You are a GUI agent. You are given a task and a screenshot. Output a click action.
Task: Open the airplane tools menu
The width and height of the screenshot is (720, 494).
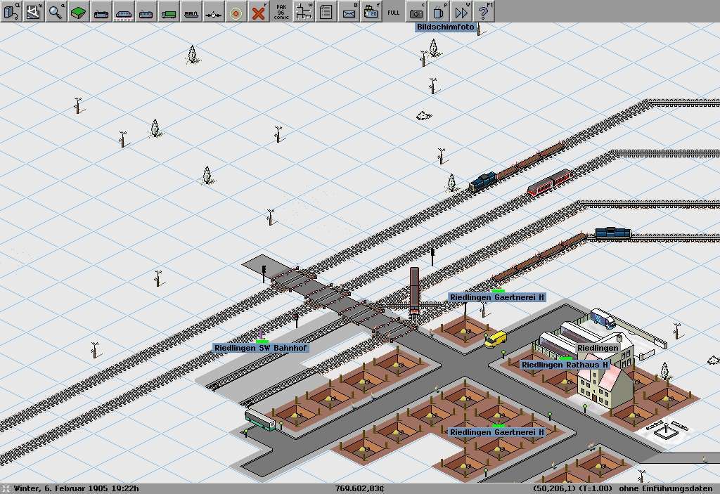coord(214,11)
